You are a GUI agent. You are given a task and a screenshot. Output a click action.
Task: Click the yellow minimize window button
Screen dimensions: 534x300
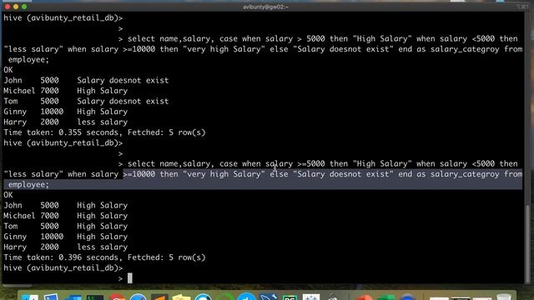click(16, 7)
